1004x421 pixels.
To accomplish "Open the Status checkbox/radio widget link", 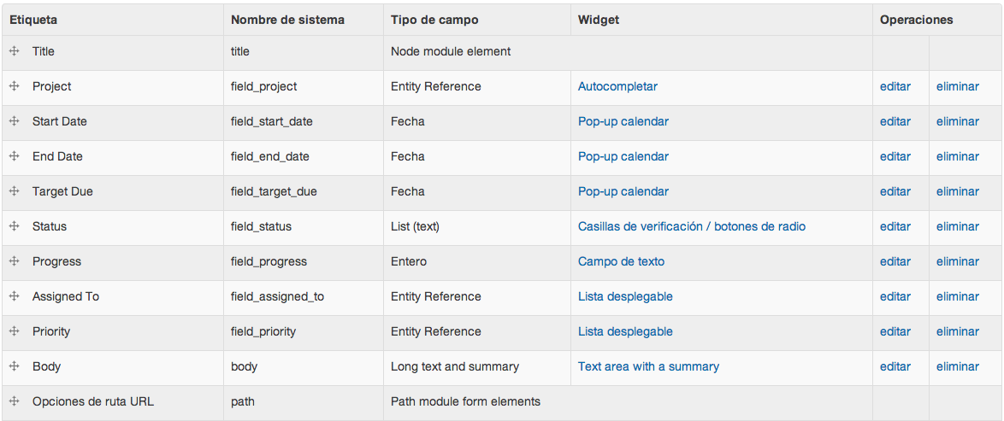I will [691, 226].
